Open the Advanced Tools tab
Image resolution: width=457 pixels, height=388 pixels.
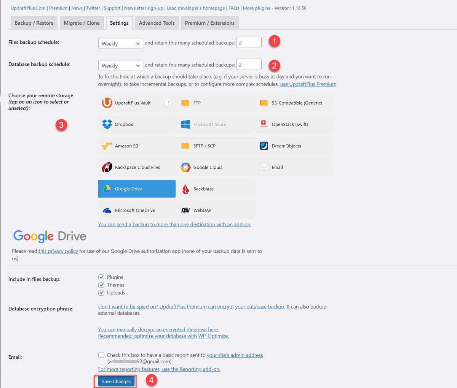pos(157,23)
